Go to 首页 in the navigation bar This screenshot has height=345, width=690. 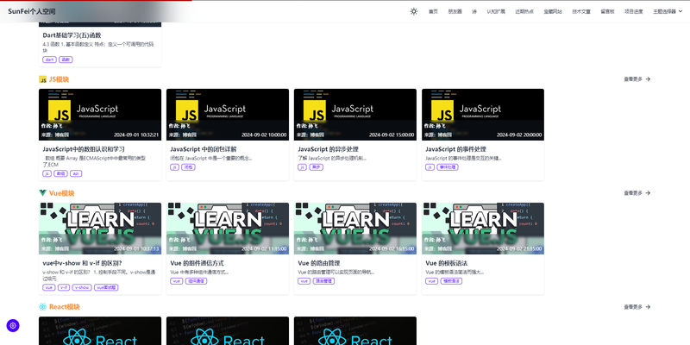(x=433, y=11)
